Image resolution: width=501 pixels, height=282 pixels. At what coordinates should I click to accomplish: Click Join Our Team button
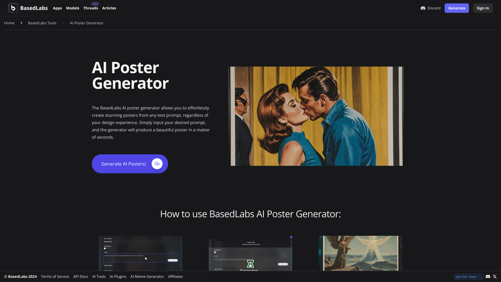click(468, 277)
